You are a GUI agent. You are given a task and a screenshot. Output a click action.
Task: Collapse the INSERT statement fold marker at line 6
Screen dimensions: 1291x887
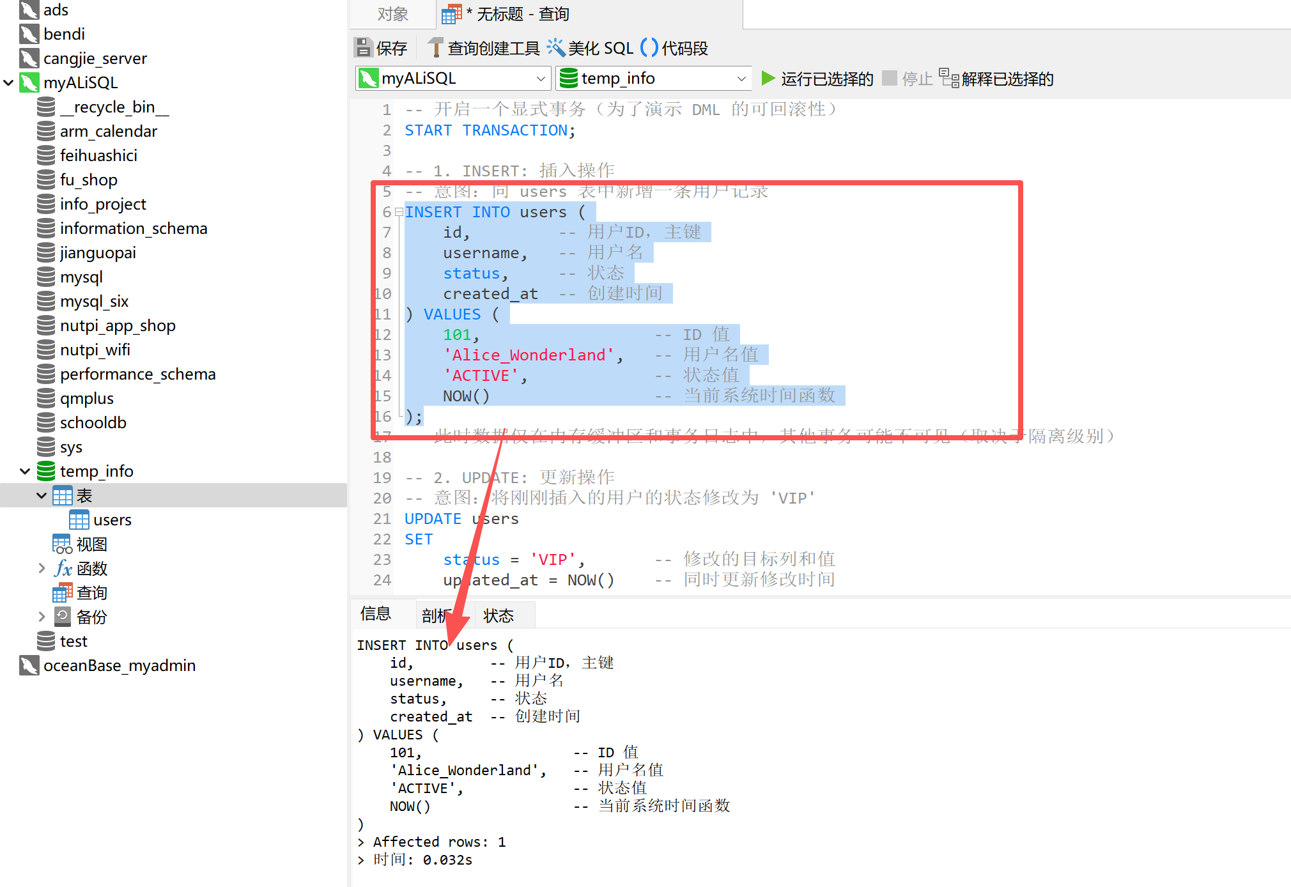click(399, 212)
